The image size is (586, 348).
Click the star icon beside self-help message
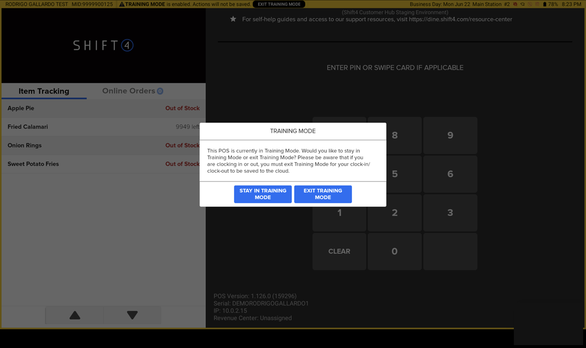233,19
